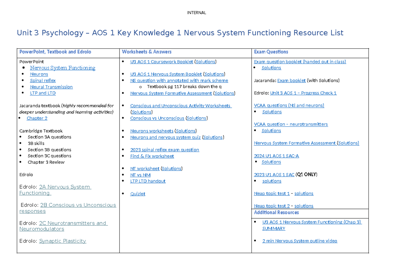Image resolution: width=393 pixels, height=278 pixels.
Task: Open the Quizlet link
Action: pyautogui.click(x=138, y=194)
